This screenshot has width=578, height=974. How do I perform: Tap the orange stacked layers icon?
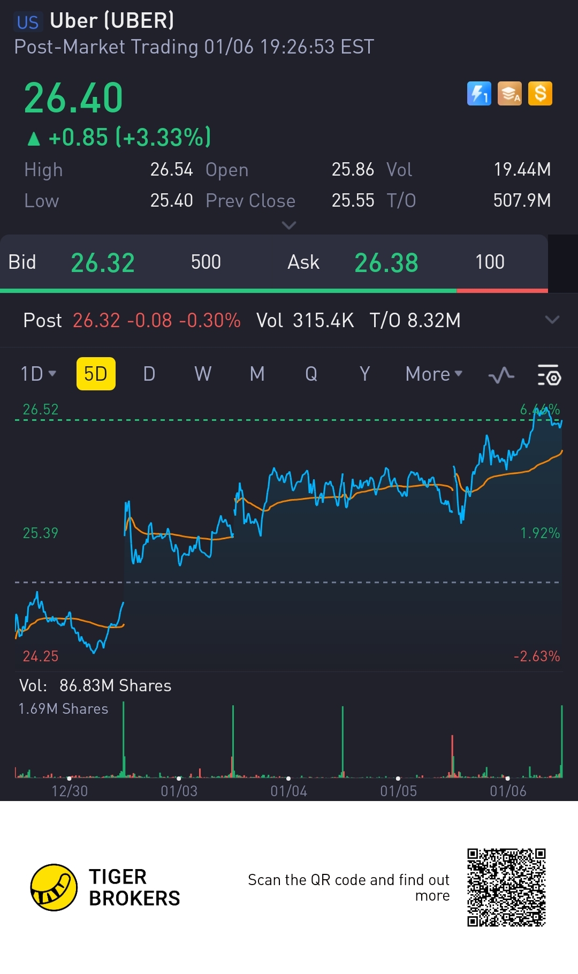tap(509, 94)
